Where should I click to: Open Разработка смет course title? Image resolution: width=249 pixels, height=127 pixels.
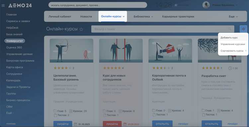(214, 76)
